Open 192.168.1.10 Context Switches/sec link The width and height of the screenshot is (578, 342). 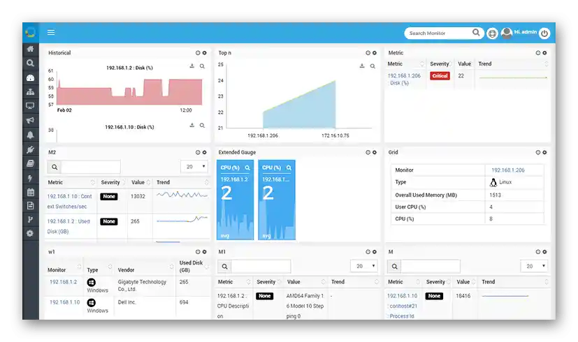click(69, 202)
